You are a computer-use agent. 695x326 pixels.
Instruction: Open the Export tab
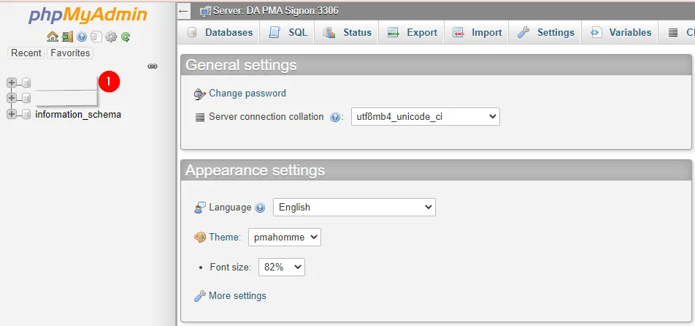[412, 32]
